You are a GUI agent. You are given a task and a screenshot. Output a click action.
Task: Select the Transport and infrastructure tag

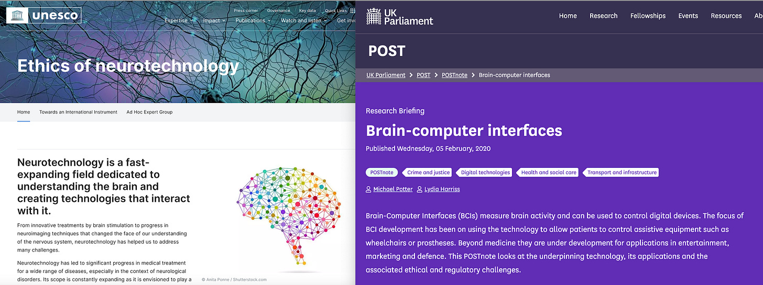(622, 172)
